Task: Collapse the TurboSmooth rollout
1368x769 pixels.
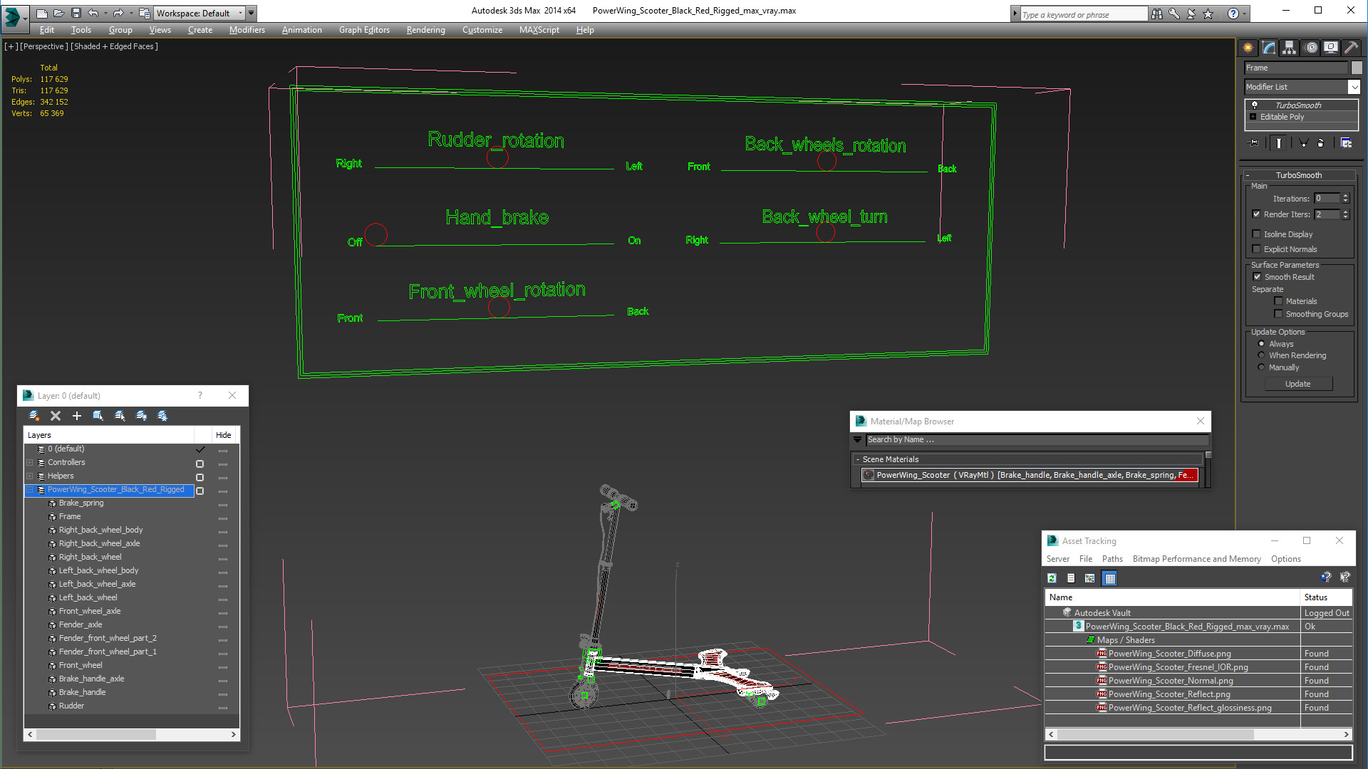Action: tap(1248, 175)
